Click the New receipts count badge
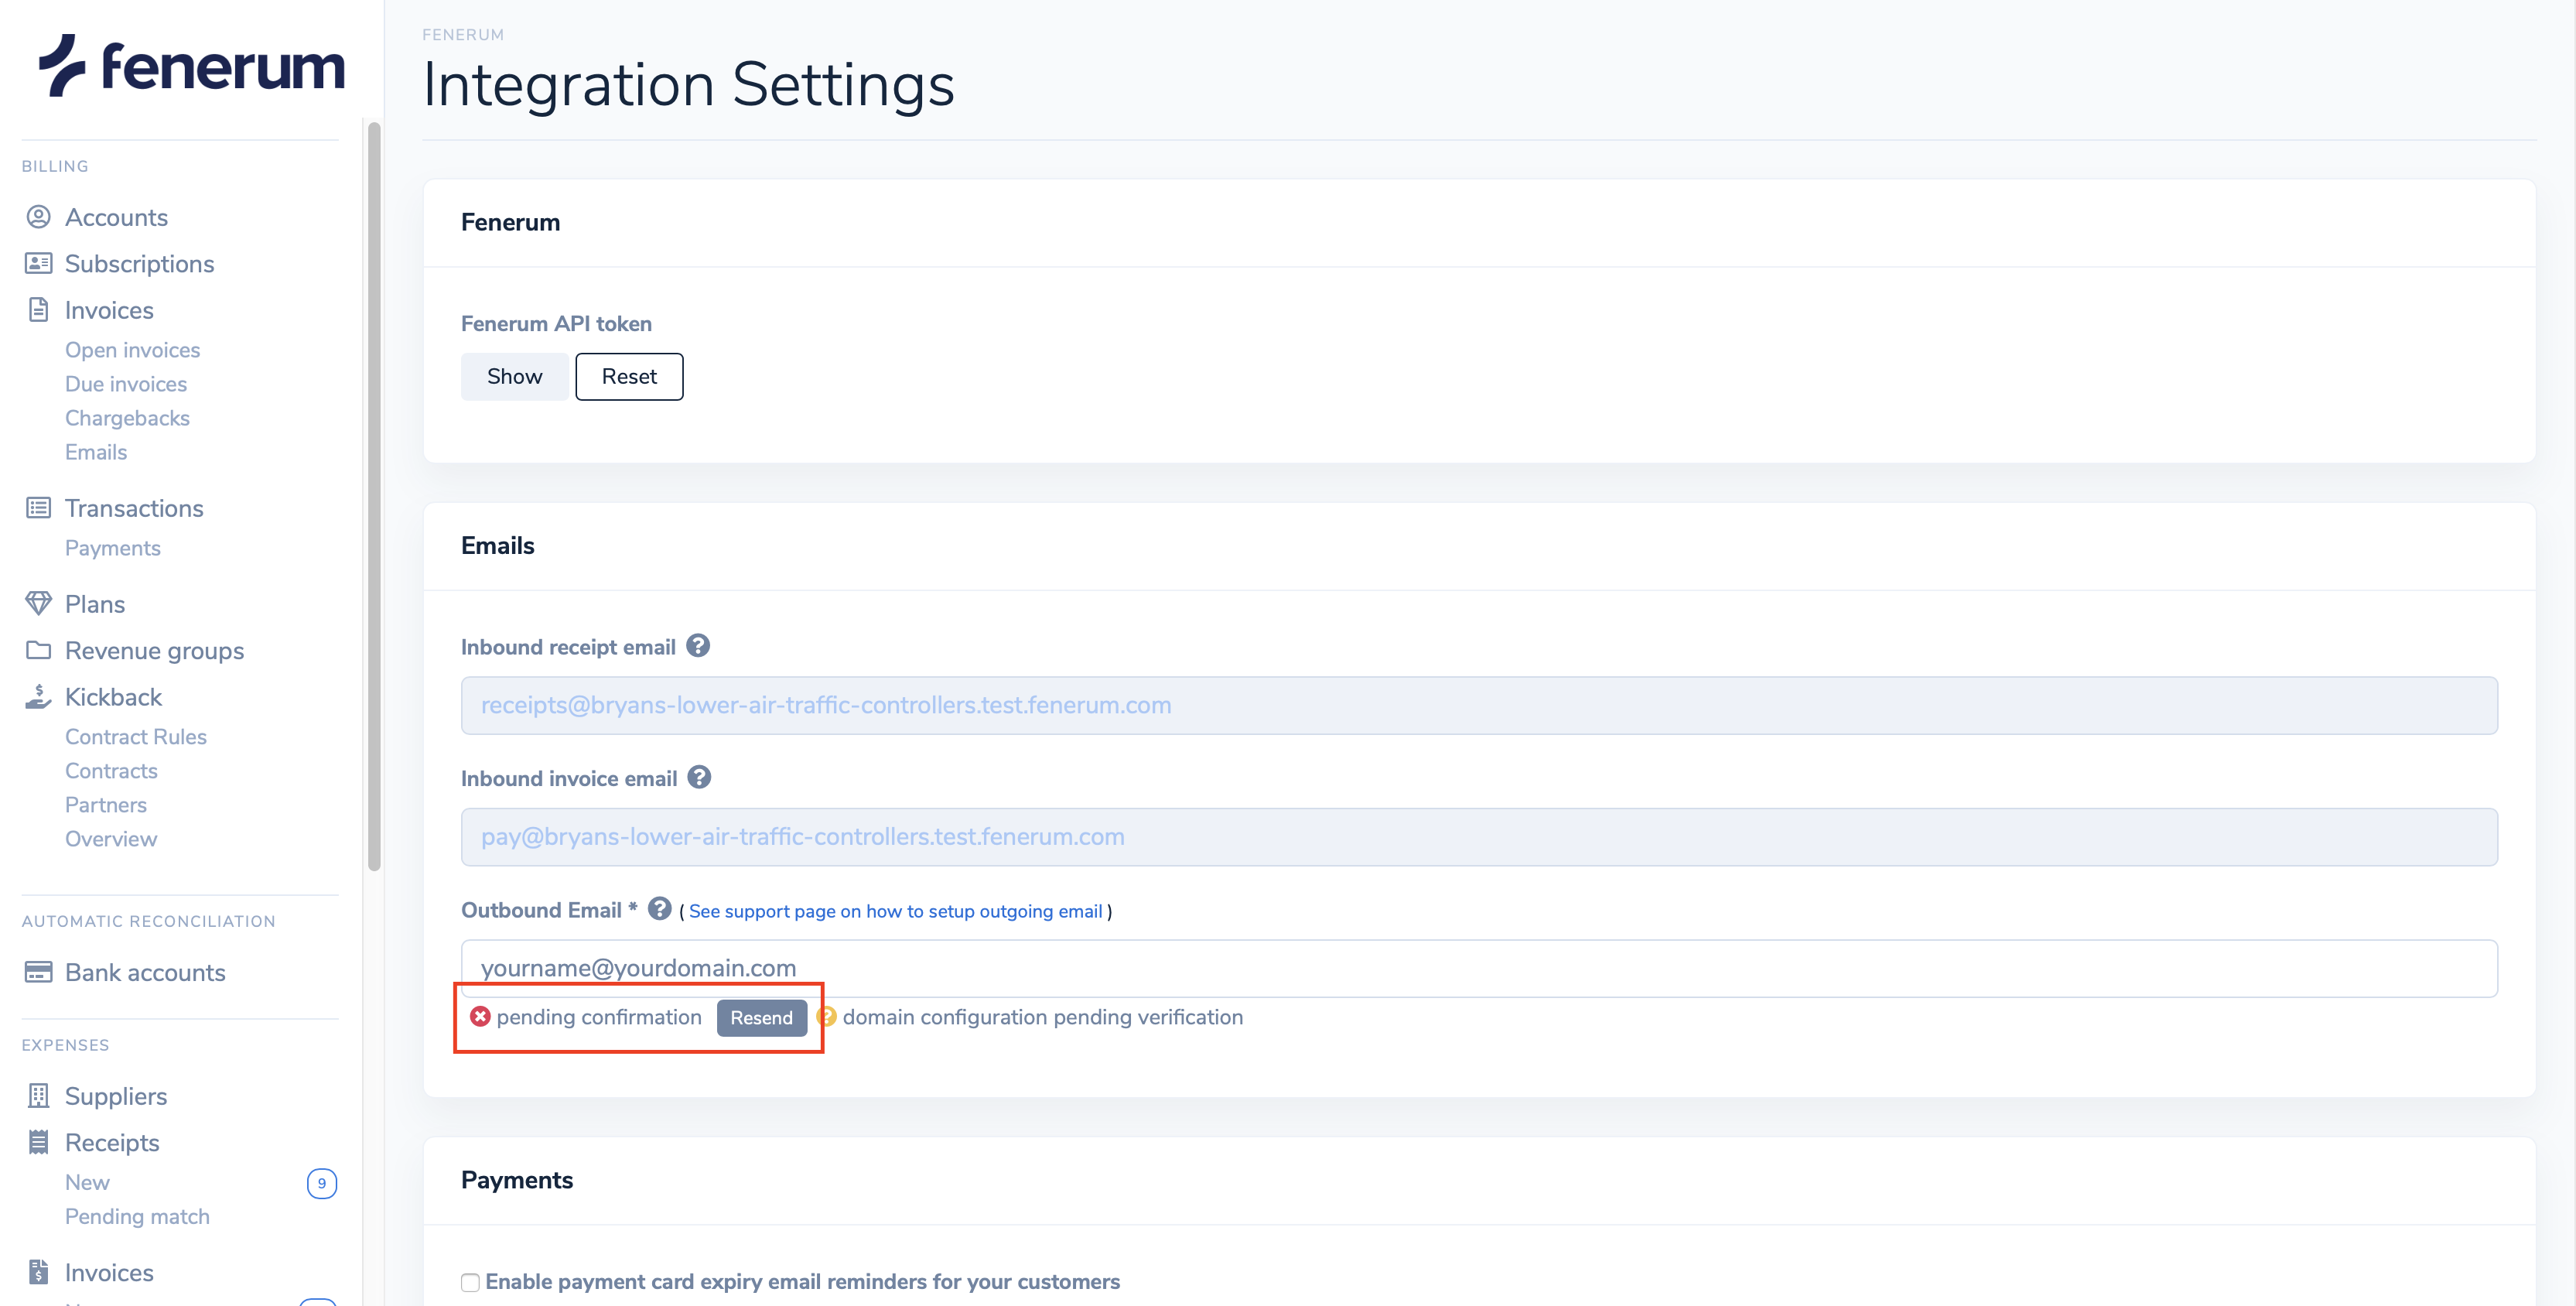The height and width of the screenshot is (1306, 2576). [x=321, y=1183]
